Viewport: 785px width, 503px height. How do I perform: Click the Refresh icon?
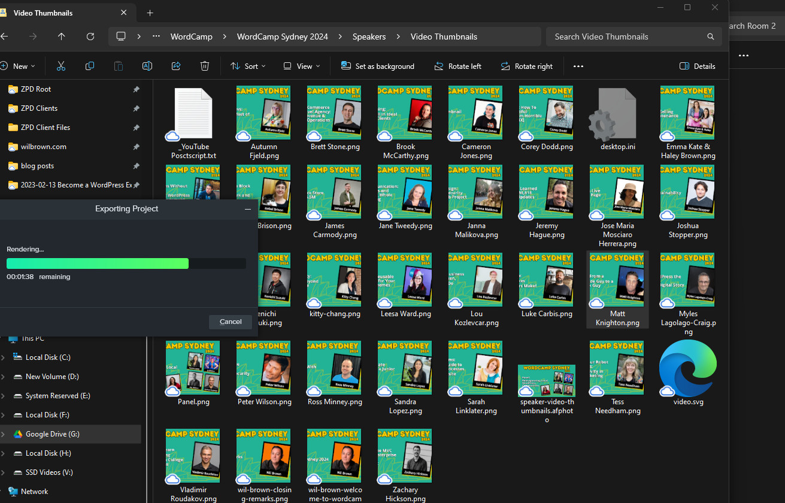[x=90, y=37]
